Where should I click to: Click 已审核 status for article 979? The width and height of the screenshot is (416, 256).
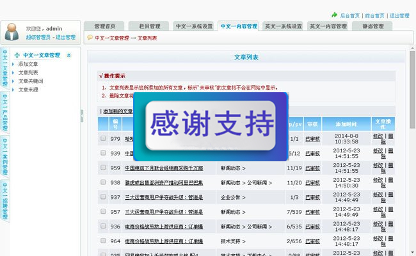click(x=312, y=139)
